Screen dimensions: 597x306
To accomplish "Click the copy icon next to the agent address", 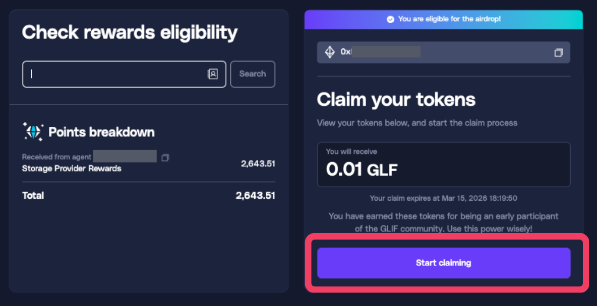I will coord(164,157).
